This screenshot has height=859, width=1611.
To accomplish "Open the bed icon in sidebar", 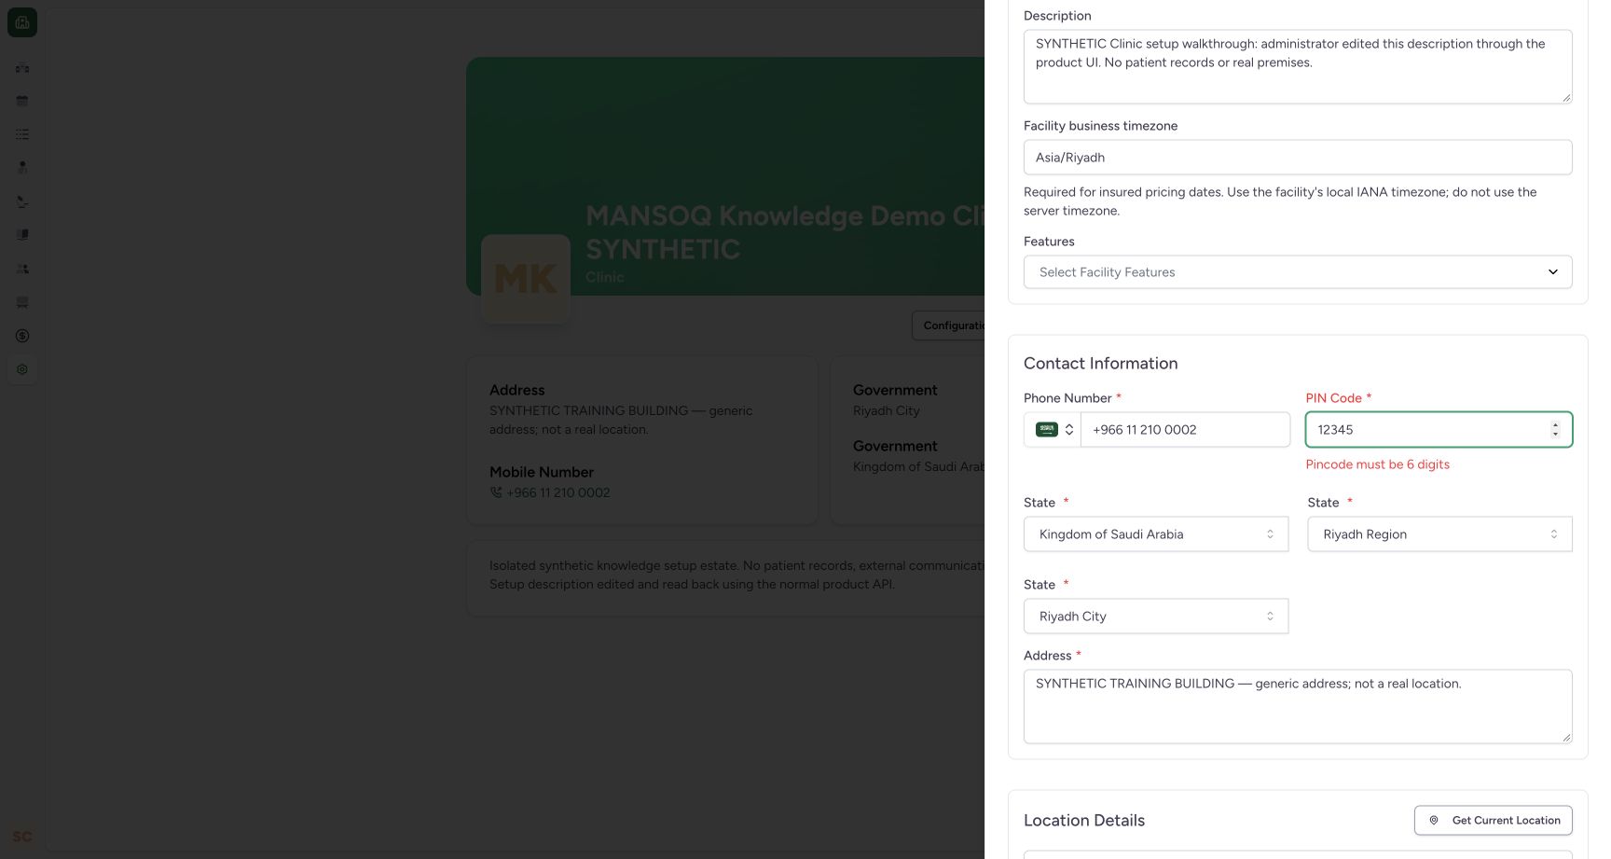I will pos(22,201).
